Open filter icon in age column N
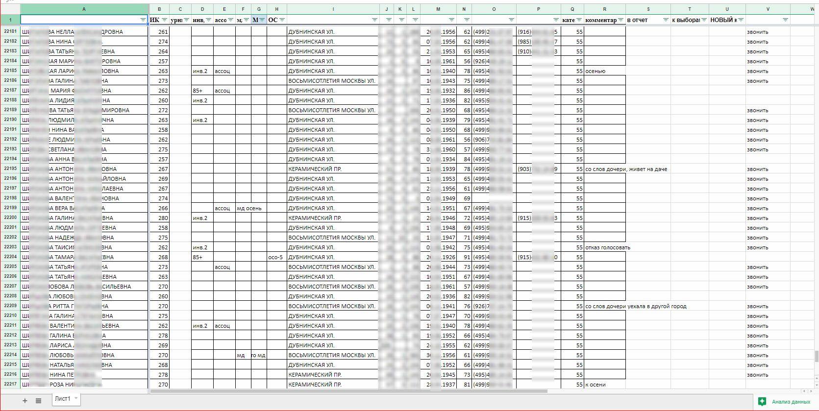 (x=467, y=20)
